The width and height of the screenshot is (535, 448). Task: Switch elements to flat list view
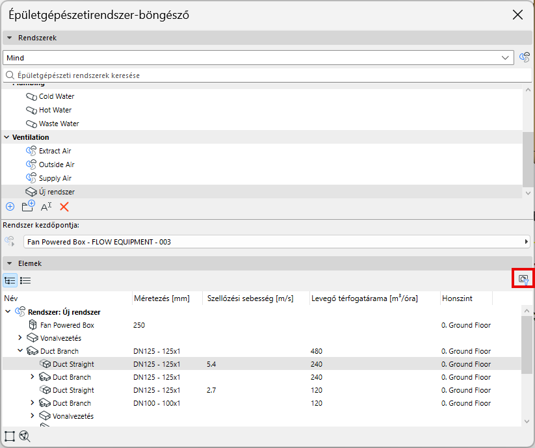[x=25, y=280]
